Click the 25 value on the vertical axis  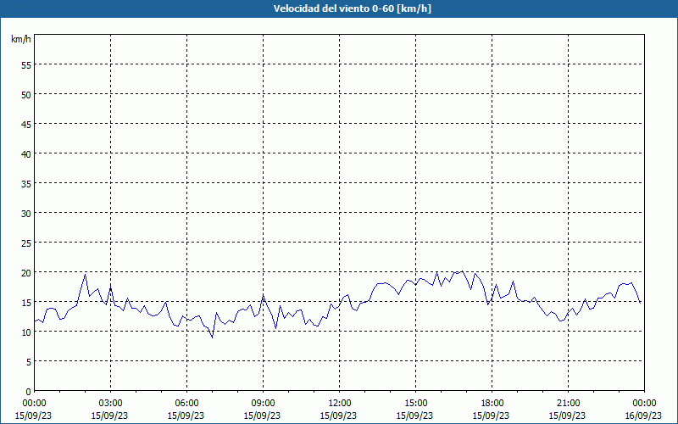[x=25, y=243]
